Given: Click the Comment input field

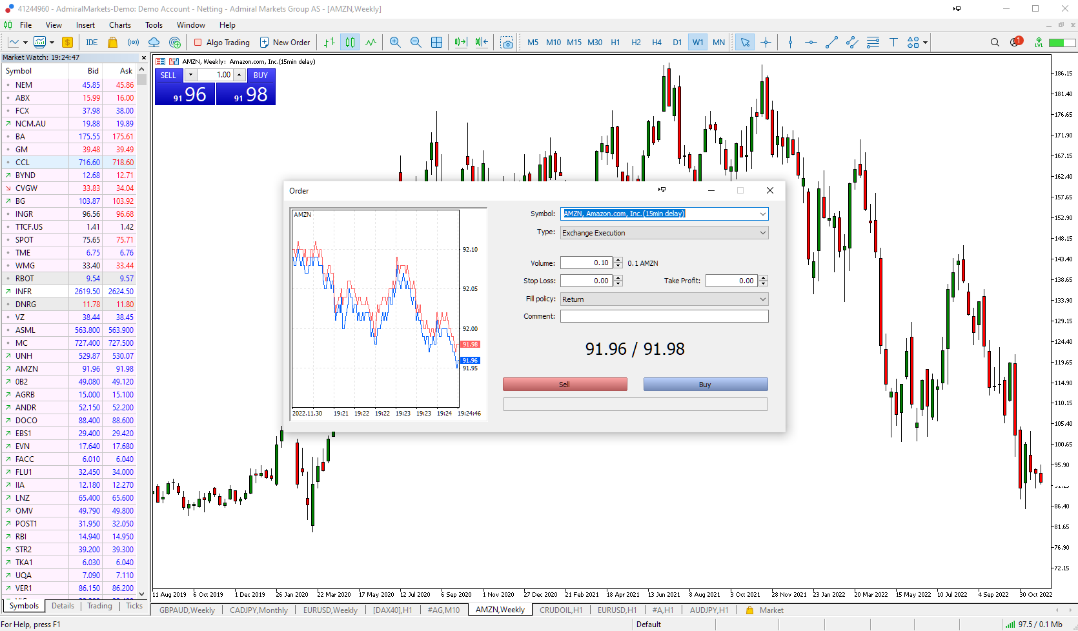Looking at the screenshot, I should click(x=664, y=316).
